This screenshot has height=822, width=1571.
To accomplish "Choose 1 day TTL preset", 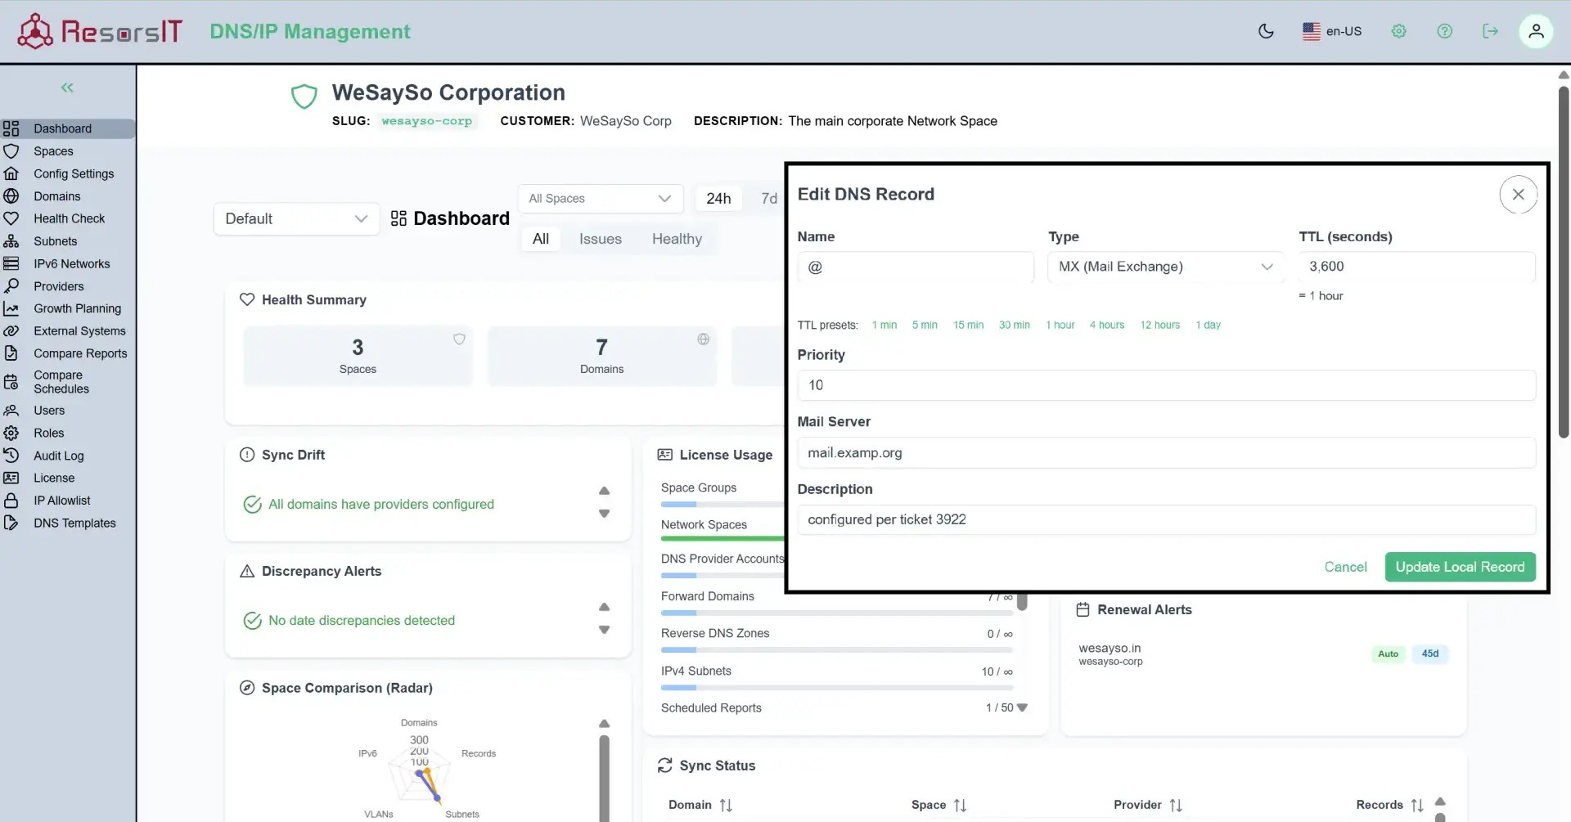I will click(1208, 325).
